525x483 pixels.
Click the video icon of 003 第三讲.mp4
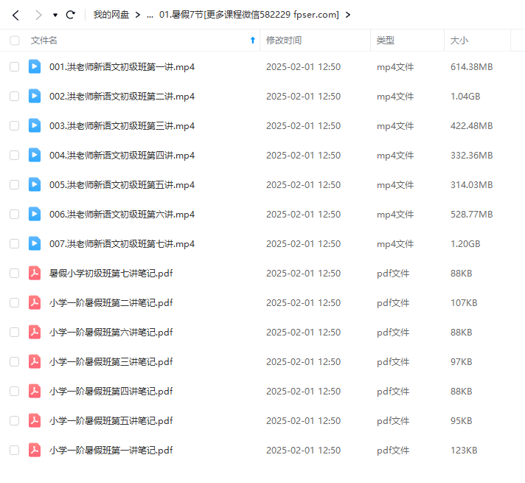[x=35, y=125]
